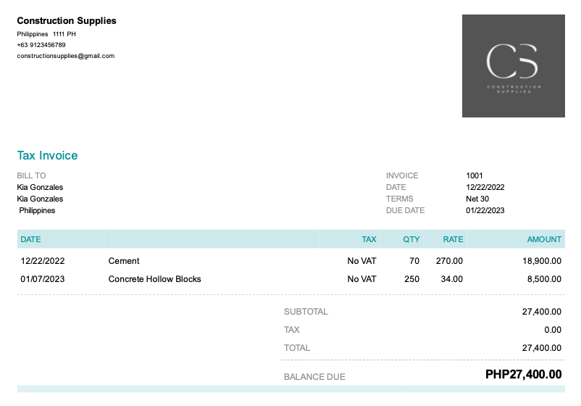
Task: Click the AMOUNT column header
Action: [544, 239]
